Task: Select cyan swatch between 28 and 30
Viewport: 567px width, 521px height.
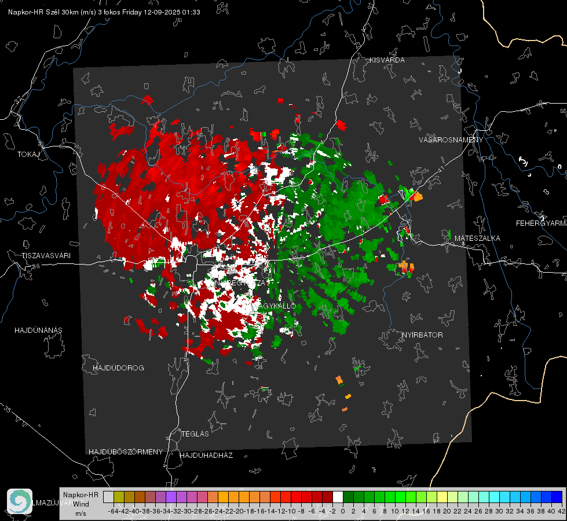Action: click(x=494, y=497)
